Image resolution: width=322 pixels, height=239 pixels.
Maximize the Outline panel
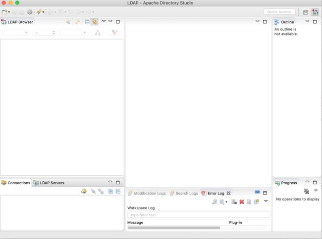click(315, 22)
